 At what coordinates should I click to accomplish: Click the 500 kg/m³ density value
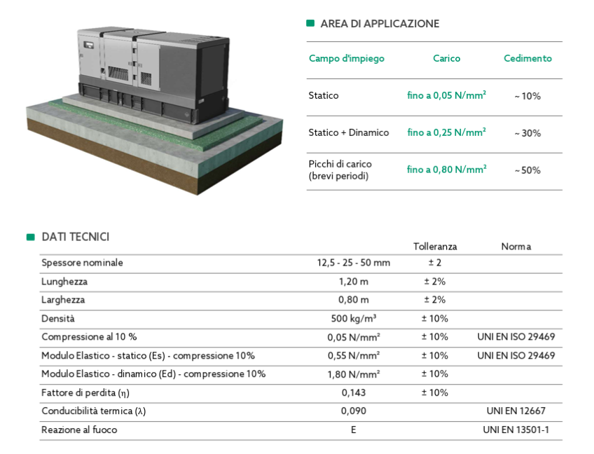click(353, 319)
